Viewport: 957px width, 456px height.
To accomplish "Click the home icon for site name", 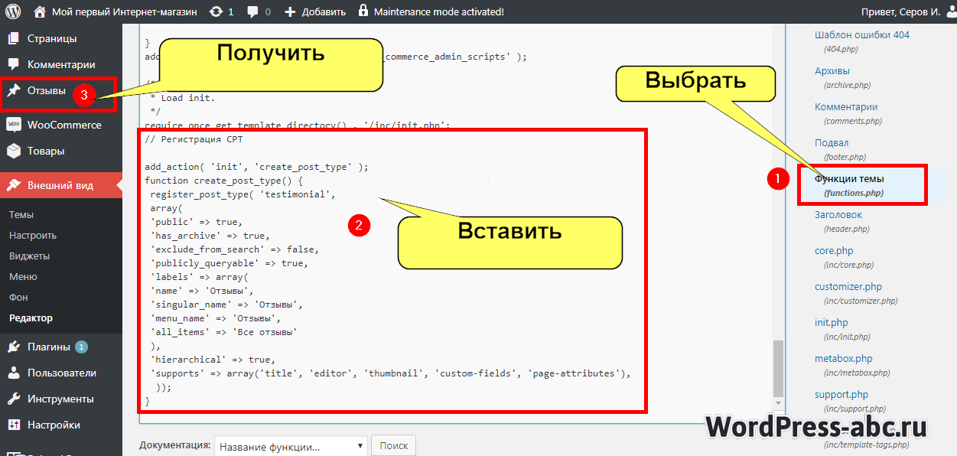I will click(x=40, y=11).
